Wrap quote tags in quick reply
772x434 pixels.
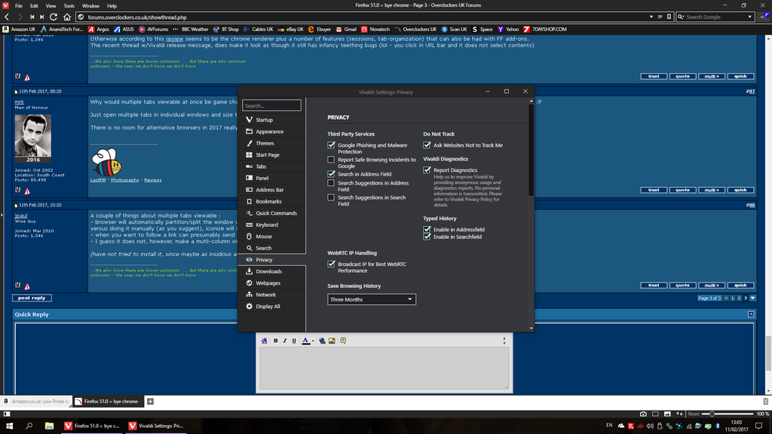click(x=343, y=341)
